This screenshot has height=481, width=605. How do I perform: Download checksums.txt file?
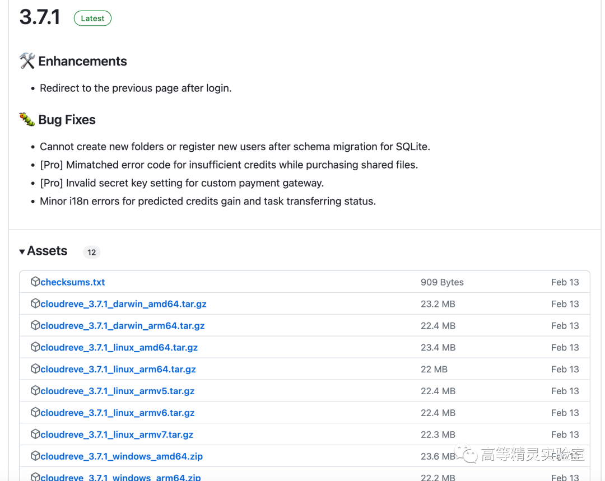[72, 282]
